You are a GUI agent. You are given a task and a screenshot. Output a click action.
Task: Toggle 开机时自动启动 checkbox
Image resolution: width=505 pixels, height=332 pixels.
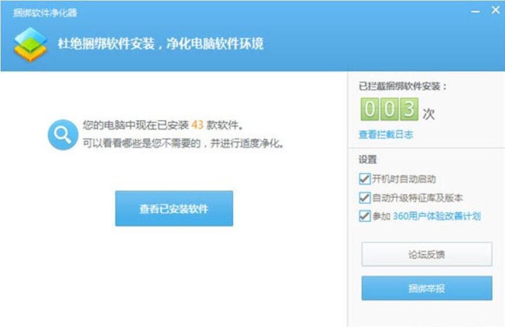click(364, 179)
